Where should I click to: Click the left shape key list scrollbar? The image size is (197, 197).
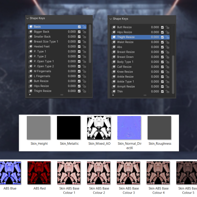click(90, 44)
